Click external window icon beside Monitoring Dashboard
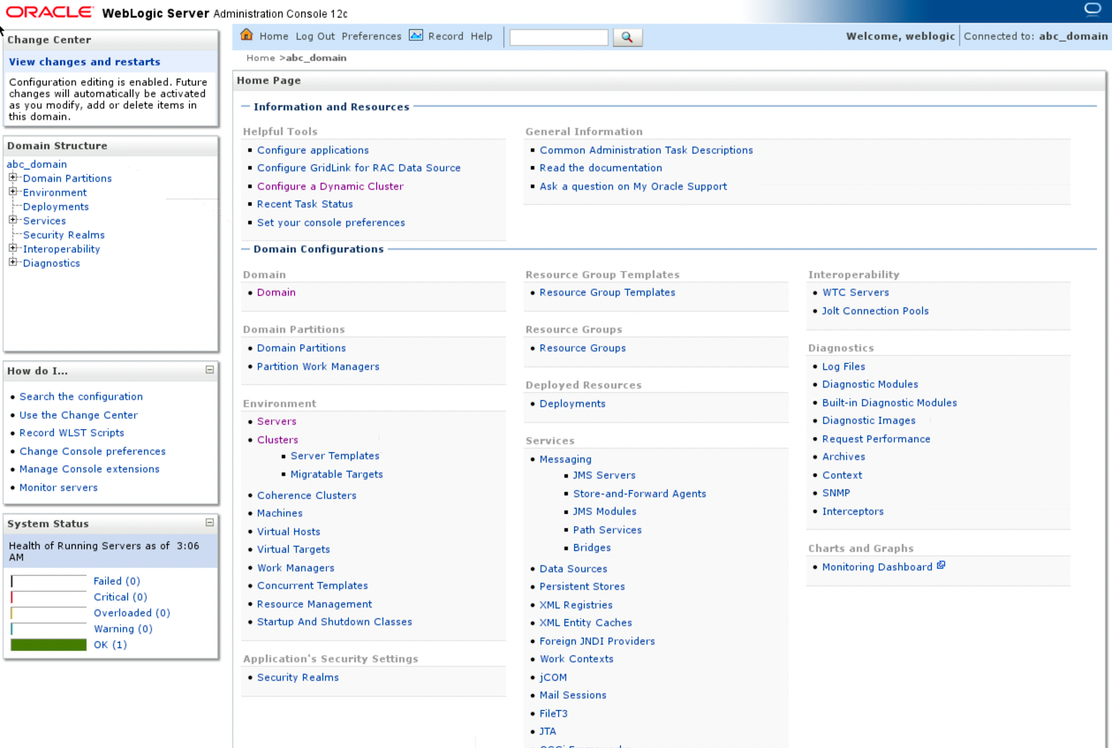Screen dimensions: 1112x748 942,566
